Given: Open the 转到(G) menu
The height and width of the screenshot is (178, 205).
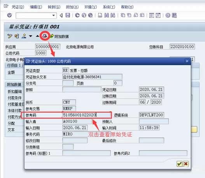Looking at the screenshot, I should click(x=54, y=7).
